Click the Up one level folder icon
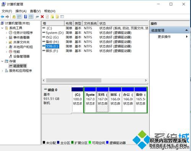Screen dimensions: 191x151 point(14,17)
